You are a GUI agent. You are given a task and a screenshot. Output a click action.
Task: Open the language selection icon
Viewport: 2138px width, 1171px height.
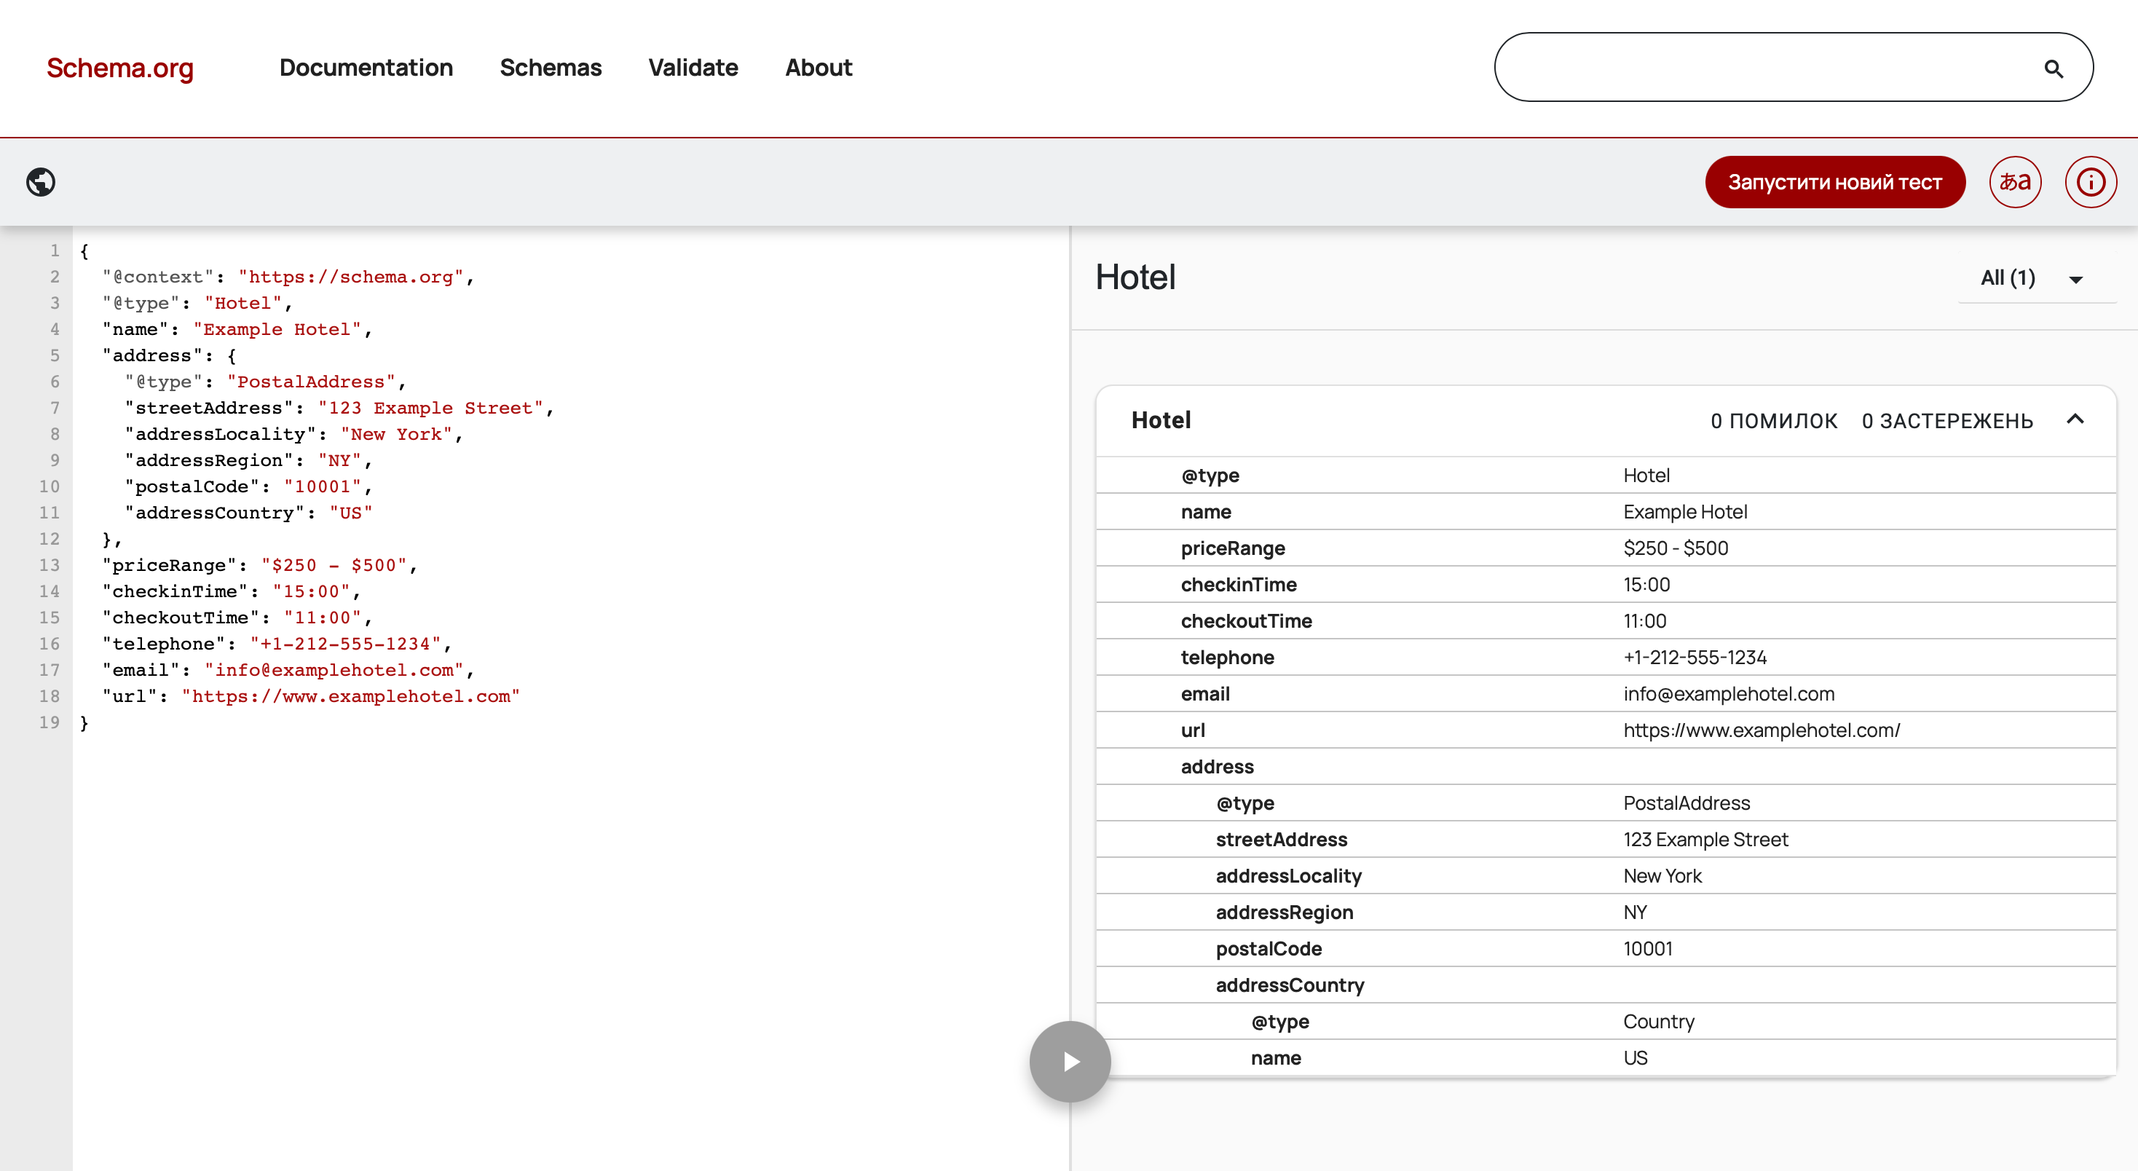click(2014, 182)
